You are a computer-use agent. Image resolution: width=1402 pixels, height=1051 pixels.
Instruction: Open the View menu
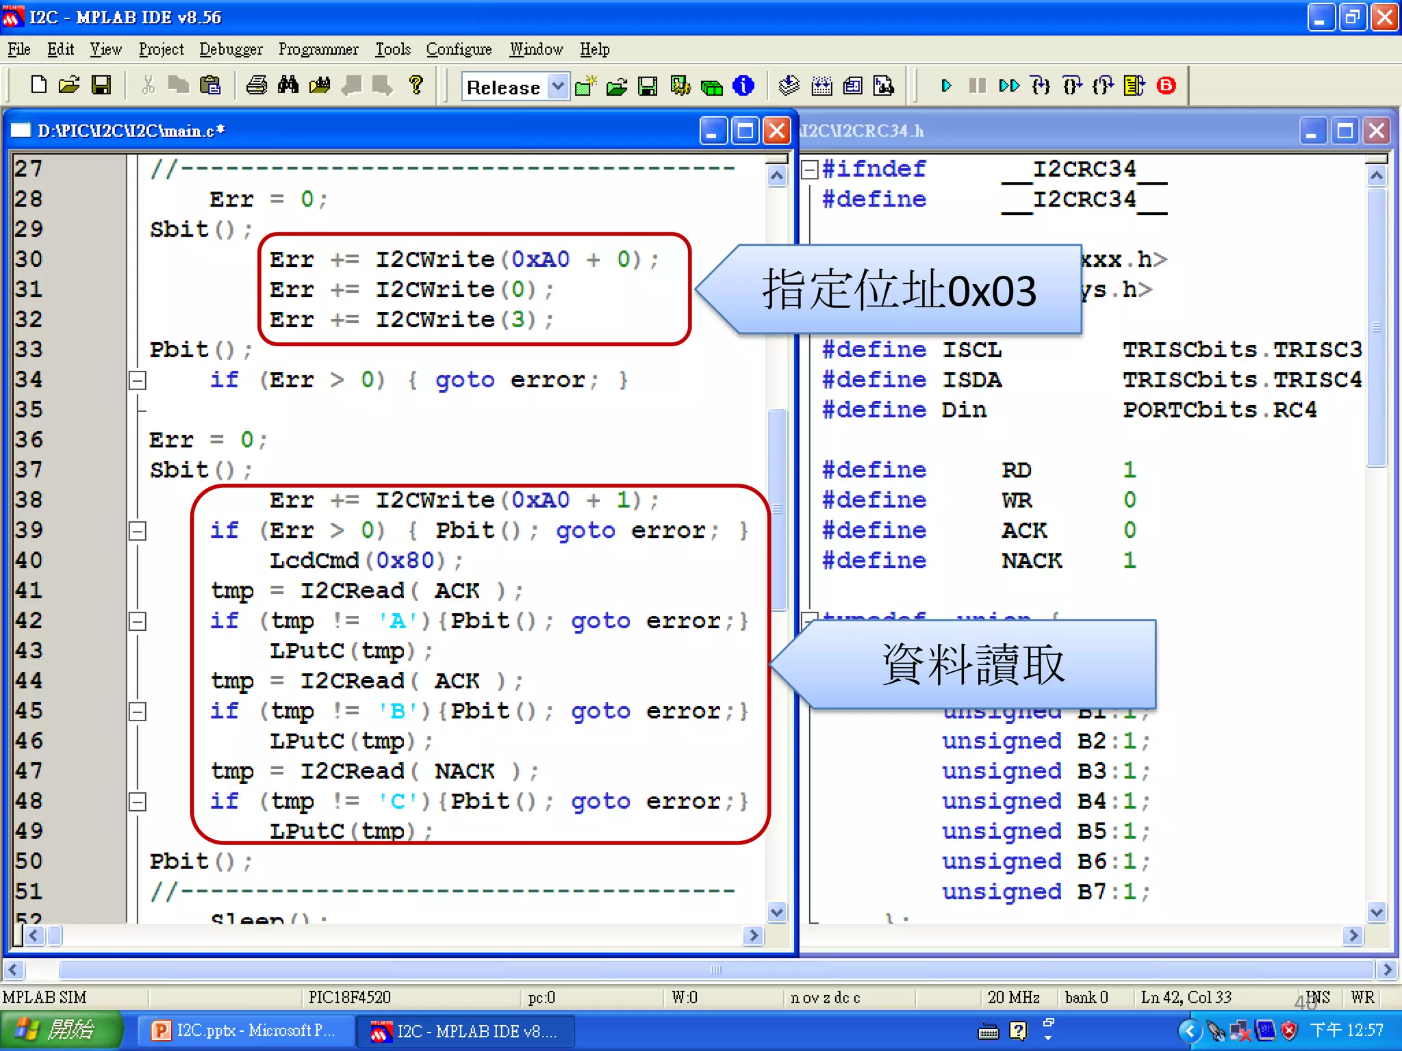coord(105,50)
